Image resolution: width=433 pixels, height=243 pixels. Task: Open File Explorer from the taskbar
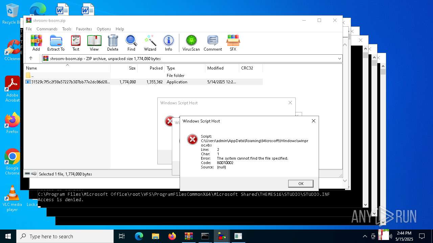156,236
